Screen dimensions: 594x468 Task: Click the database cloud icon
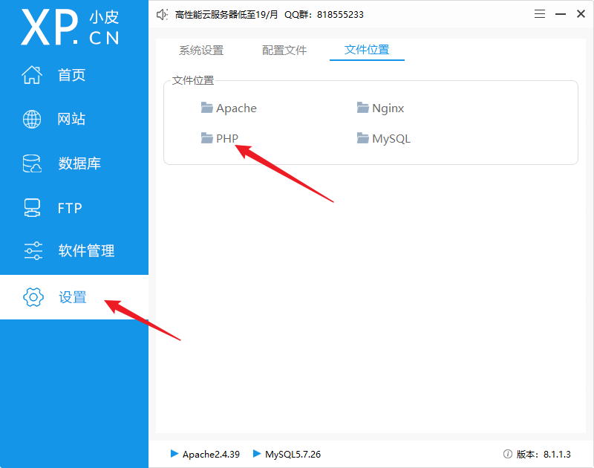tap(32, 163)
